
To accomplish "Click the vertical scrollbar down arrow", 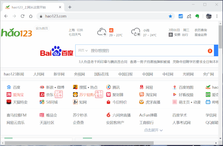I will (x=221, y=138).
